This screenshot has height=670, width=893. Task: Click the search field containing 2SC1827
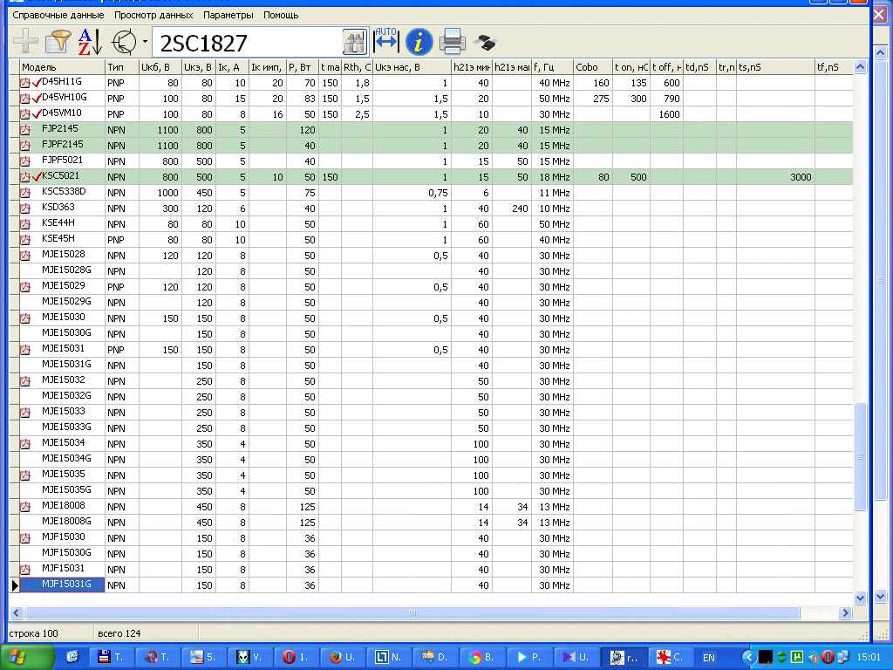tap(249, 43)
